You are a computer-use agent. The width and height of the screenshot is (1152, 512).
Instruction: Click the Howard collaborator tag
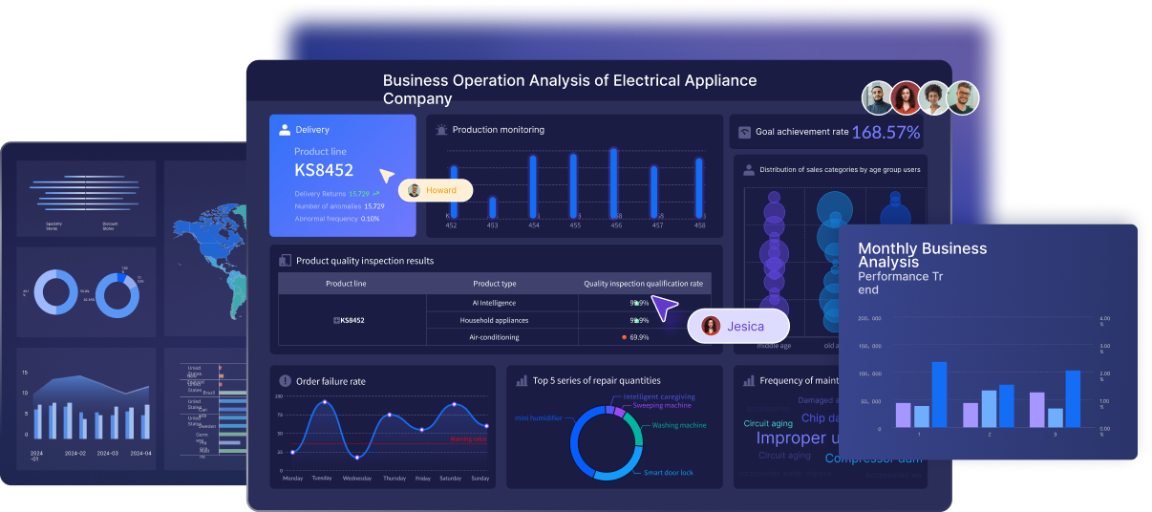436,190
